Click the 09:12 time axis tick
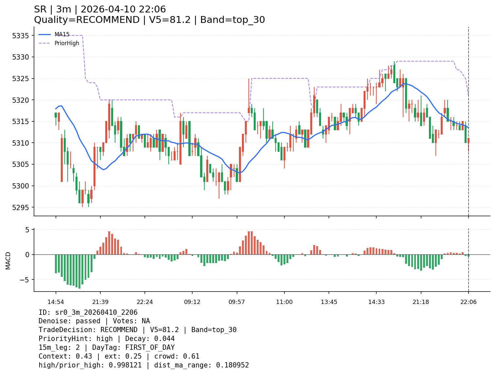The height and width of the screenshot is (374, 495). click(192, 302)
